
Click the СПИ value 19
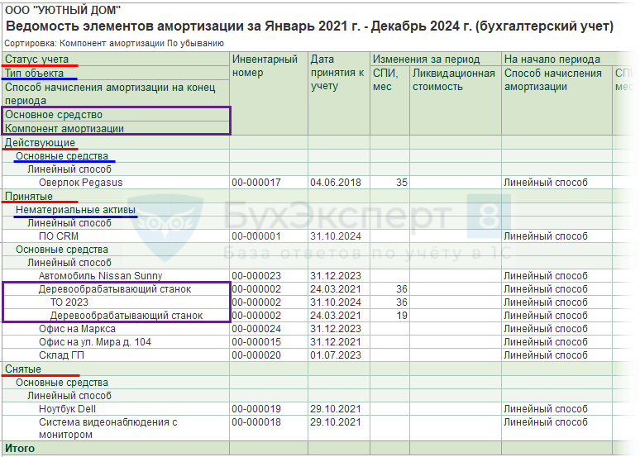[402, 316]
